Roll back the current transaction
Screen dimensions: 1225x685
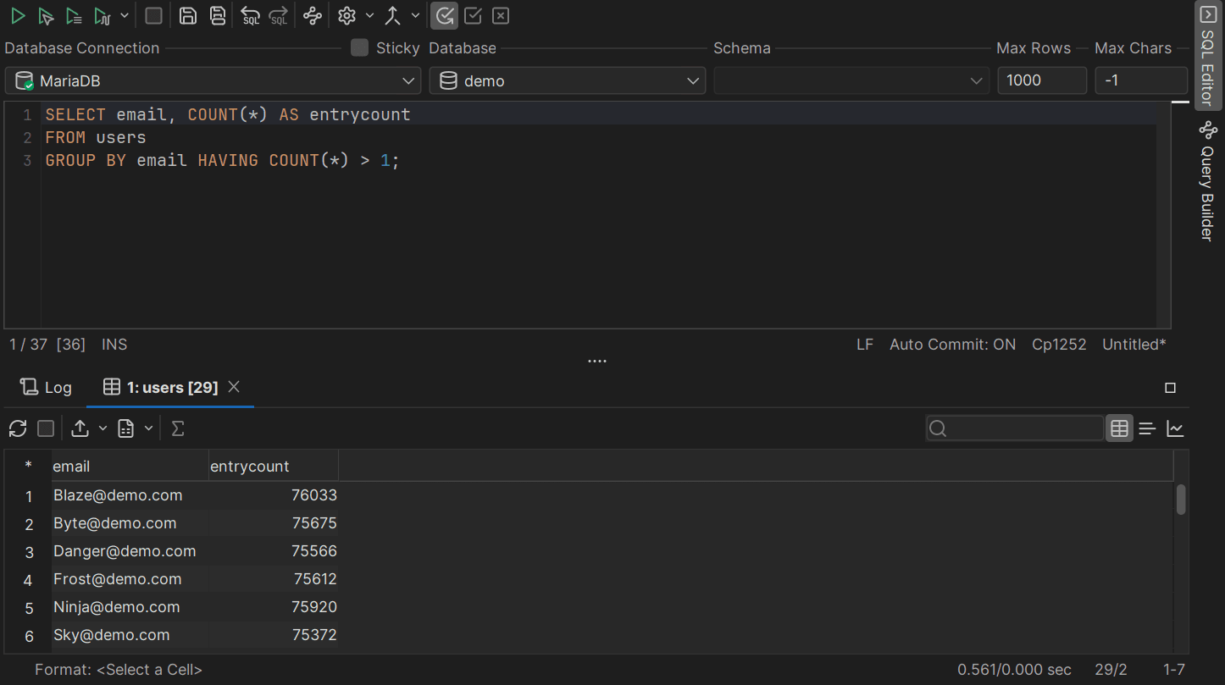tap(501, 15)
